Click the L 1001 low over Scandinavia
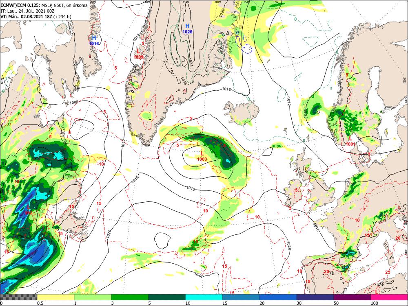Screen dimensions: 408x306 [350, 142]
